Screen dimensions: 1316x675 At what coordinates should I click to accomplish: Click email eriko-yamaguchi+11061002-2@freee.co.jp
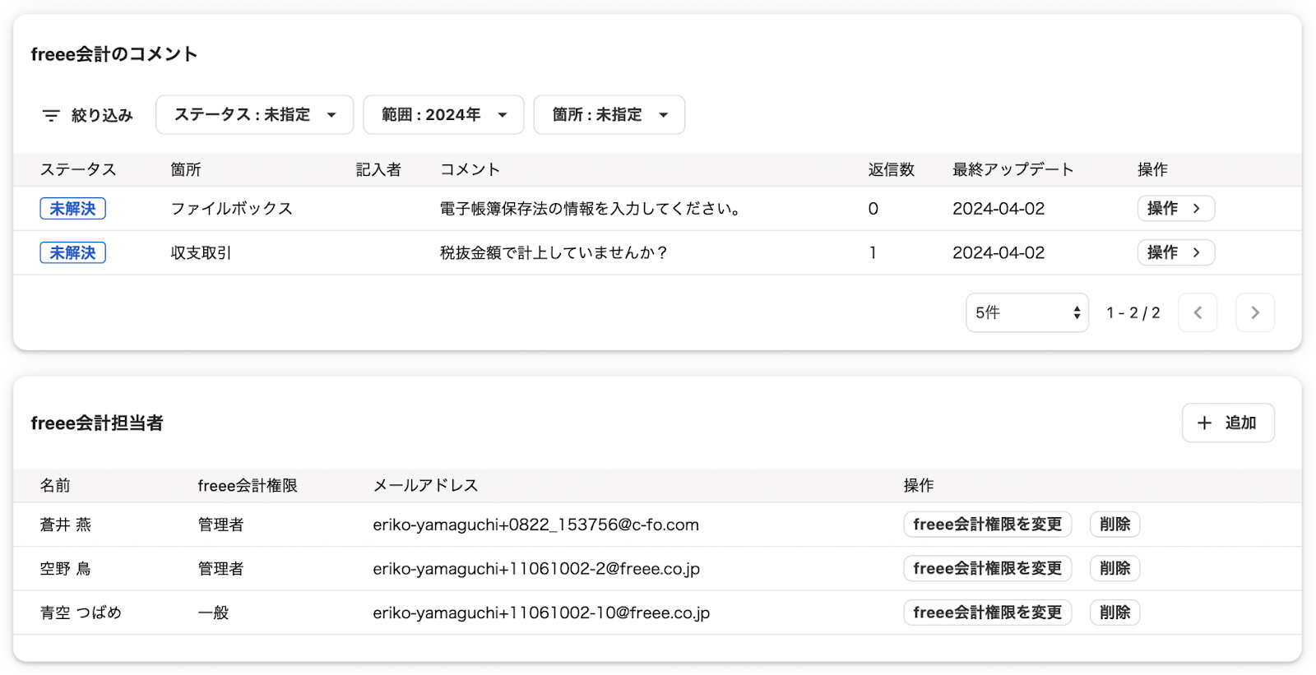coord(536,568)
